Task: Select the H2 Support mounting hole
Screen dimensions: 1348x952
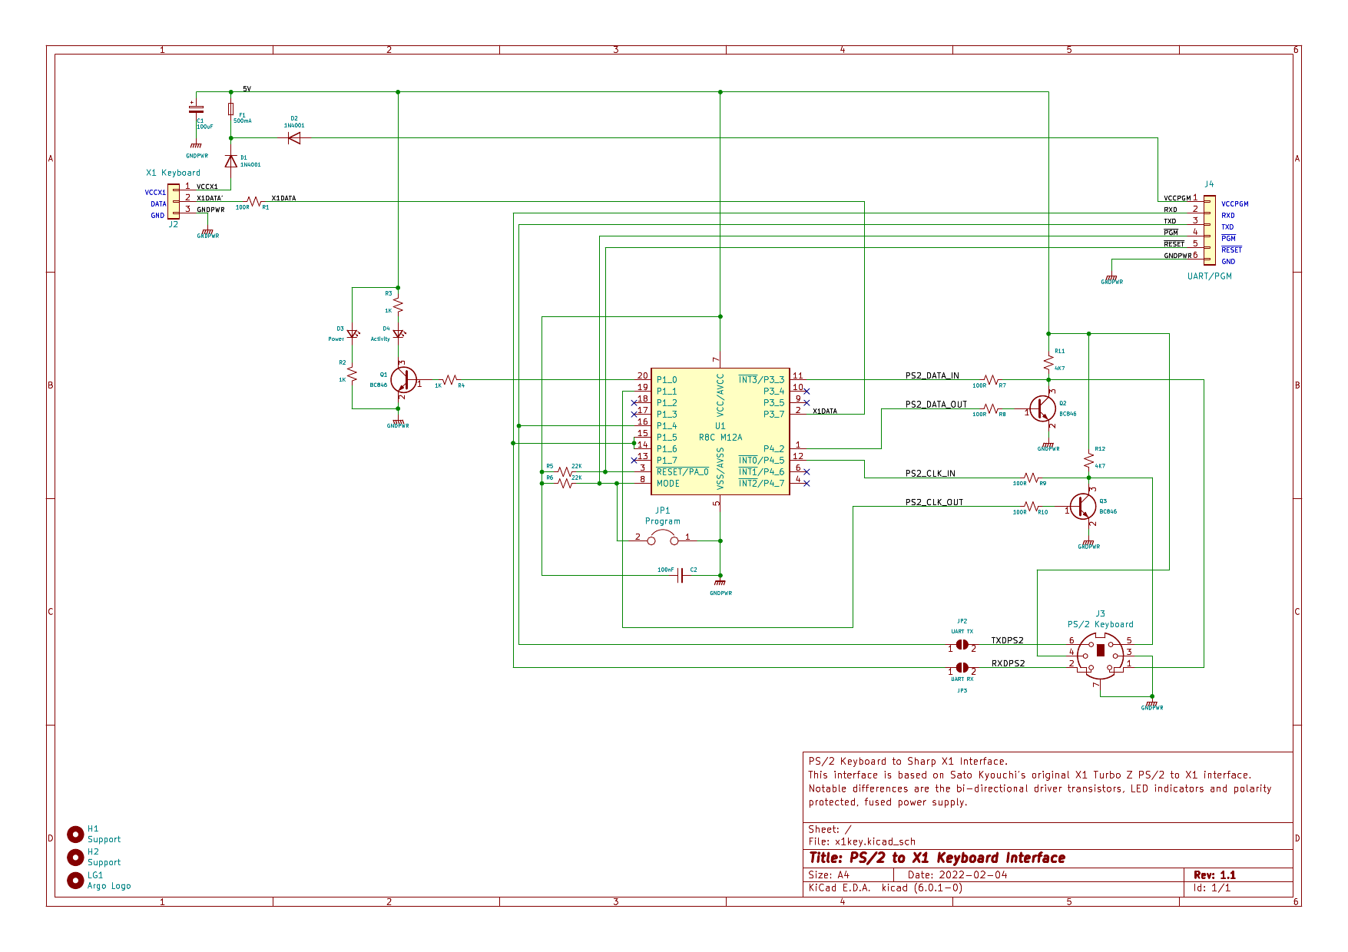Action: [x=75, y=857]
